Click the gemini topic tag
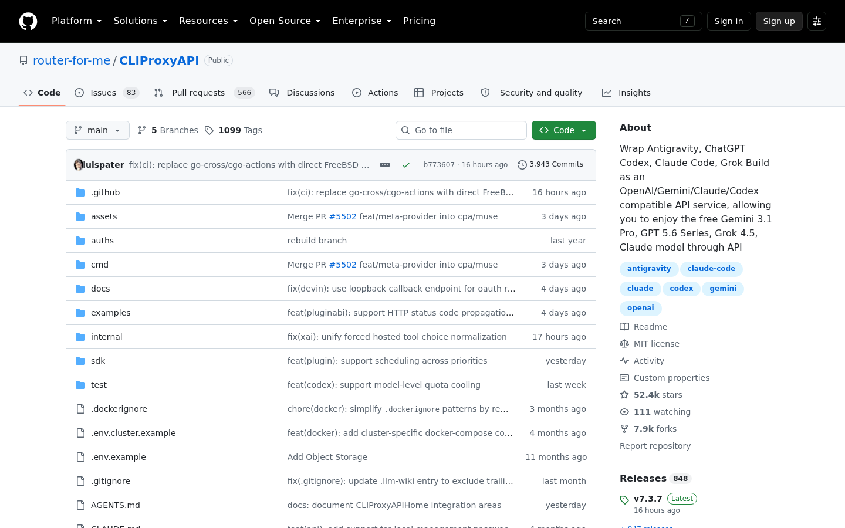The width and height of the screenshot is (845, 528). tap(723, 289)
